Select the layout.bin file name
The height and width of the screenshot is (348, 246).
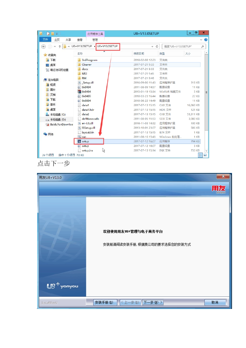(x=88, y=132)
